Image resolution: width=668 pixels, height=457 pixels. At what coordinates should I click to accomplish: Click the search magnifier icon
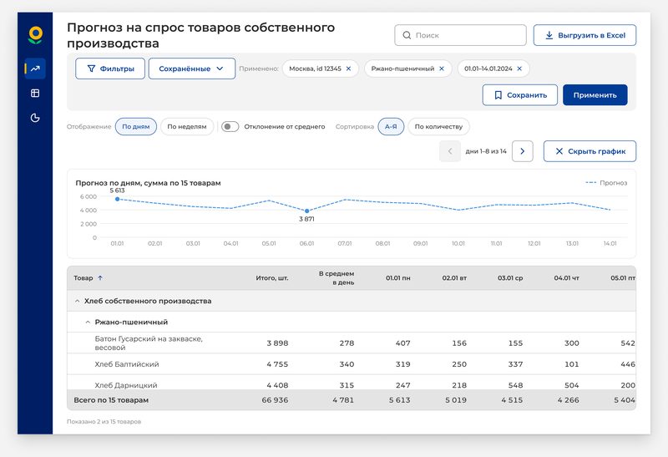coord(407,35)
